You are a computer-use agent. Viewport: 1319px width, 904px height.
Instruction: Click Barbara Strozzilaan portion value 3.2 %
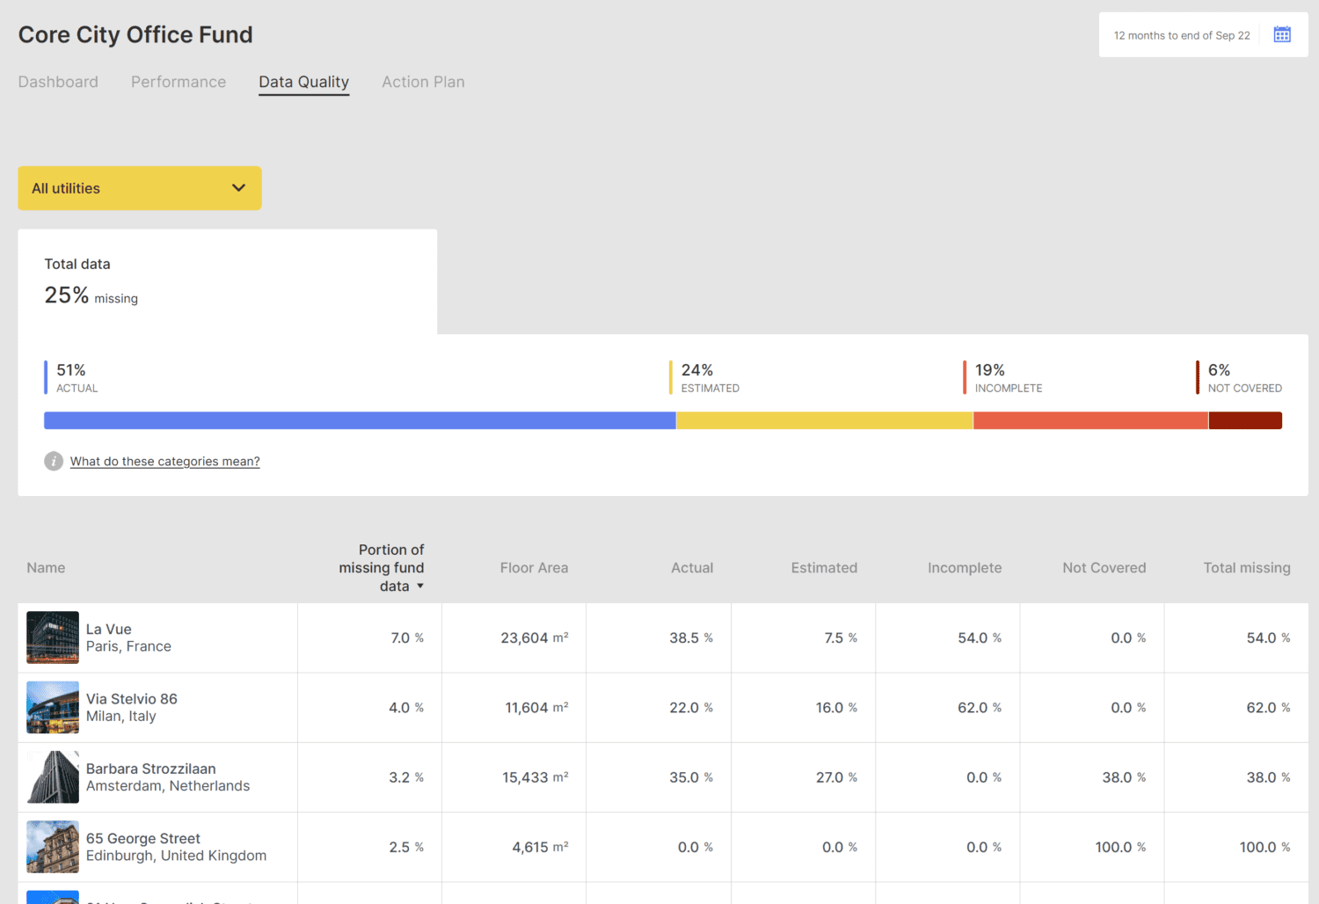click(406, 777)
